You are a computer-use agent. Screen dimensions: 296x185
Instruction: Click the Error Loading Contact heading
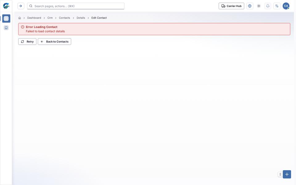[42, 27]
